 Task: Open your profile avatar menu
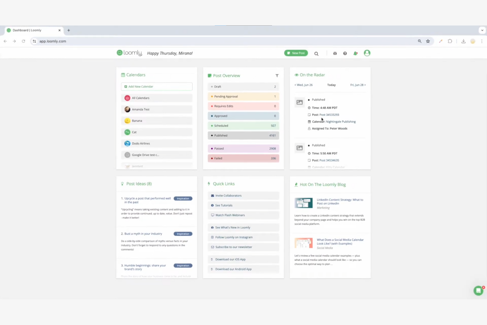(x=367, y=53)
